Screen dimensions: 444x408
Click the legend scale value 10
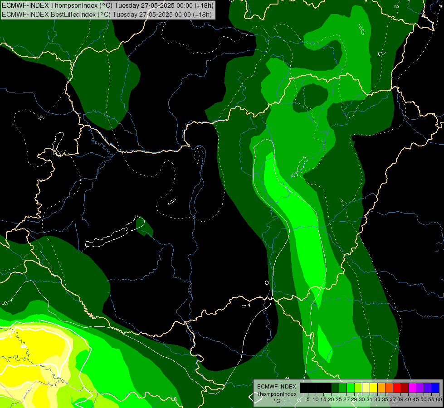316,399
